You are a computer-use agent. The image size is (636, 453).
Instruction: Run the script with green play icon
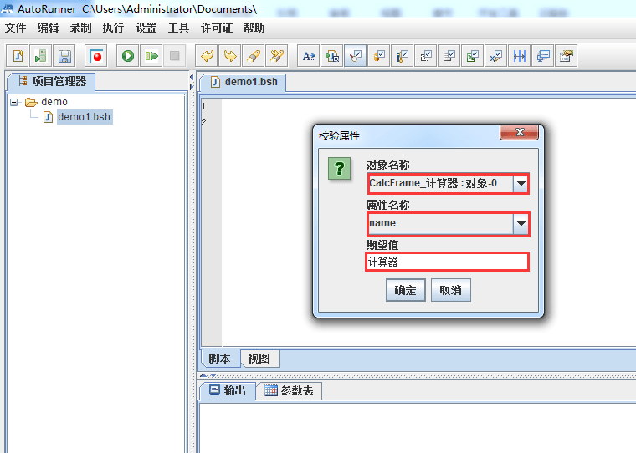point(128,56)
